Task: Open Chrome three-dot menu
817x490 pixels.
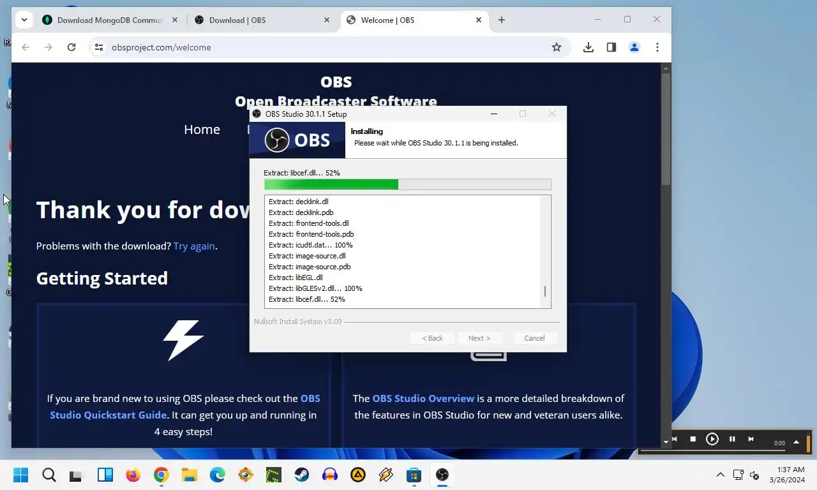Action: coord(657,47)
